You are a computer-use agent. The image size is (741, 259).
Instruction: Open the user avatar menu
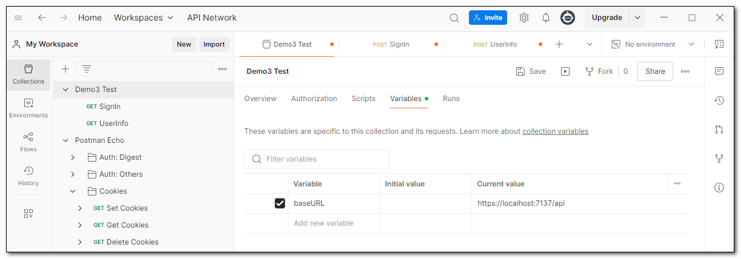(x=568, y=18)
